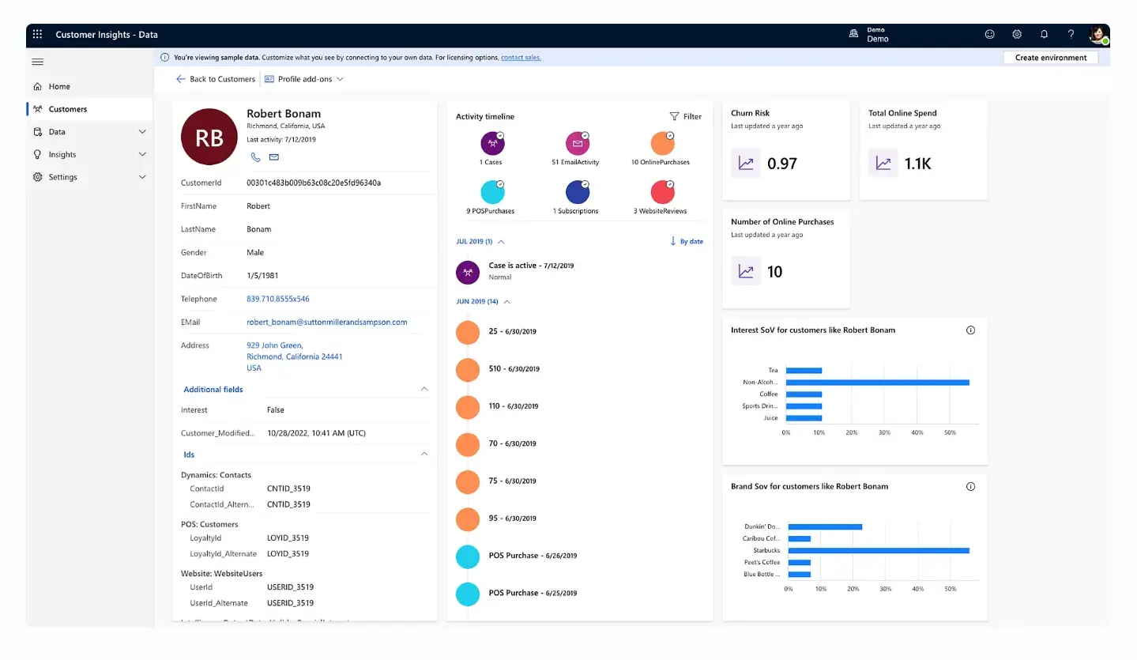The width and height of the screenshot is (1137, 660).
Task: Click the LoyaltyId value LOYID_3519
Action: 288,538
